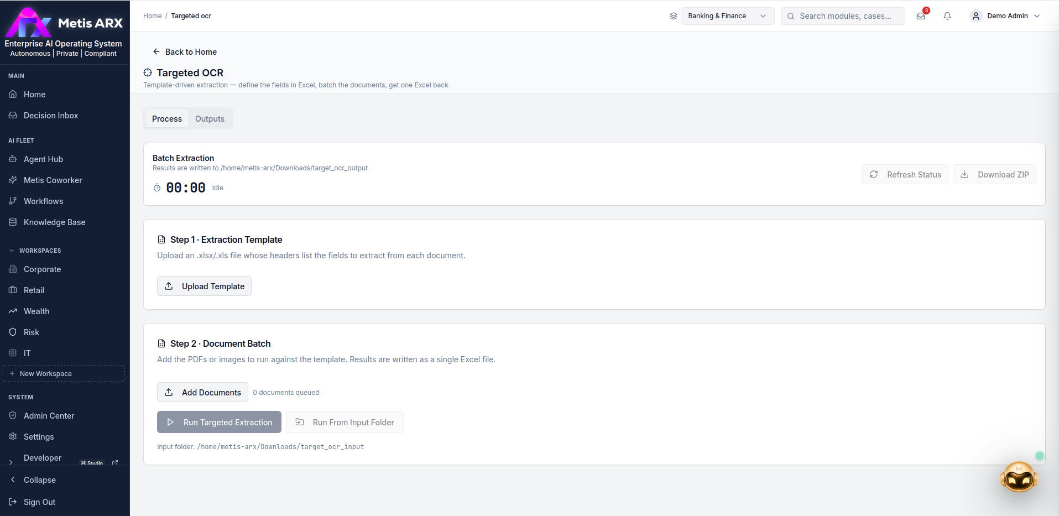Click the Refresh Status button
The height and width of the screenshot is (516, 1059).
tap(905, 175)
